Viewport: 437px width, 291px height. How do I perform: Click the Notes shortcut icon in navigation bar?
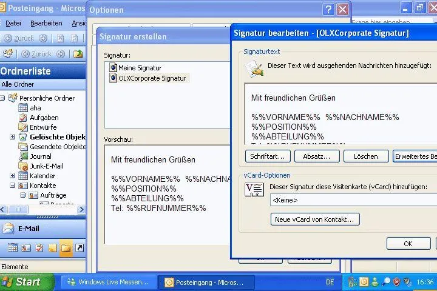point(53,248)
